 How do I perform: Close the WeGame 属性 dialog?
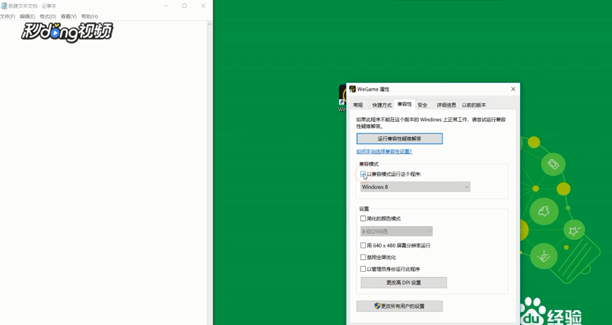tap(513, 89)
